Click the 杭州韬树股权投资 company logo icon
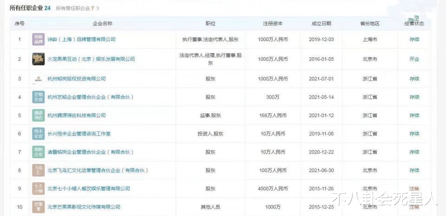Image resolution: width=446 pixels, height=216 pixels. click(x=39, y=79)
